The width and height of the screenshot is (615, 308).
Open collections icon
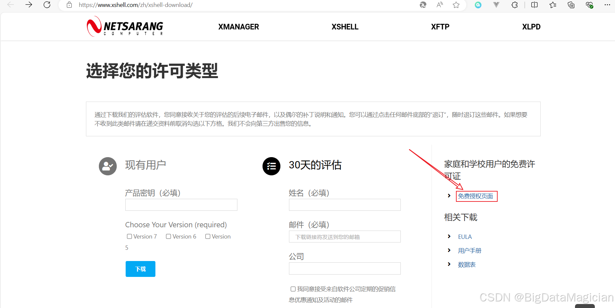click(x=571, y=5)
